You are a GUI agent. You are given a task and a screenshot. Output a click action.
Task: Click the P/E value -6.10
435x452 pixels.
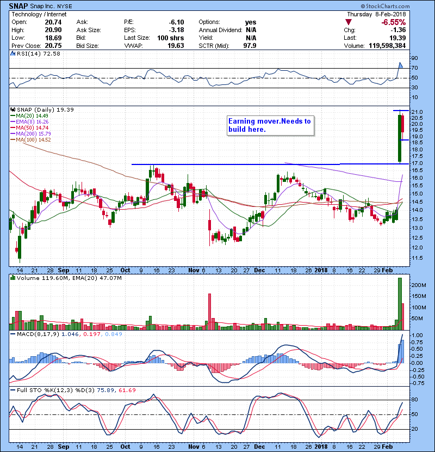176,22
